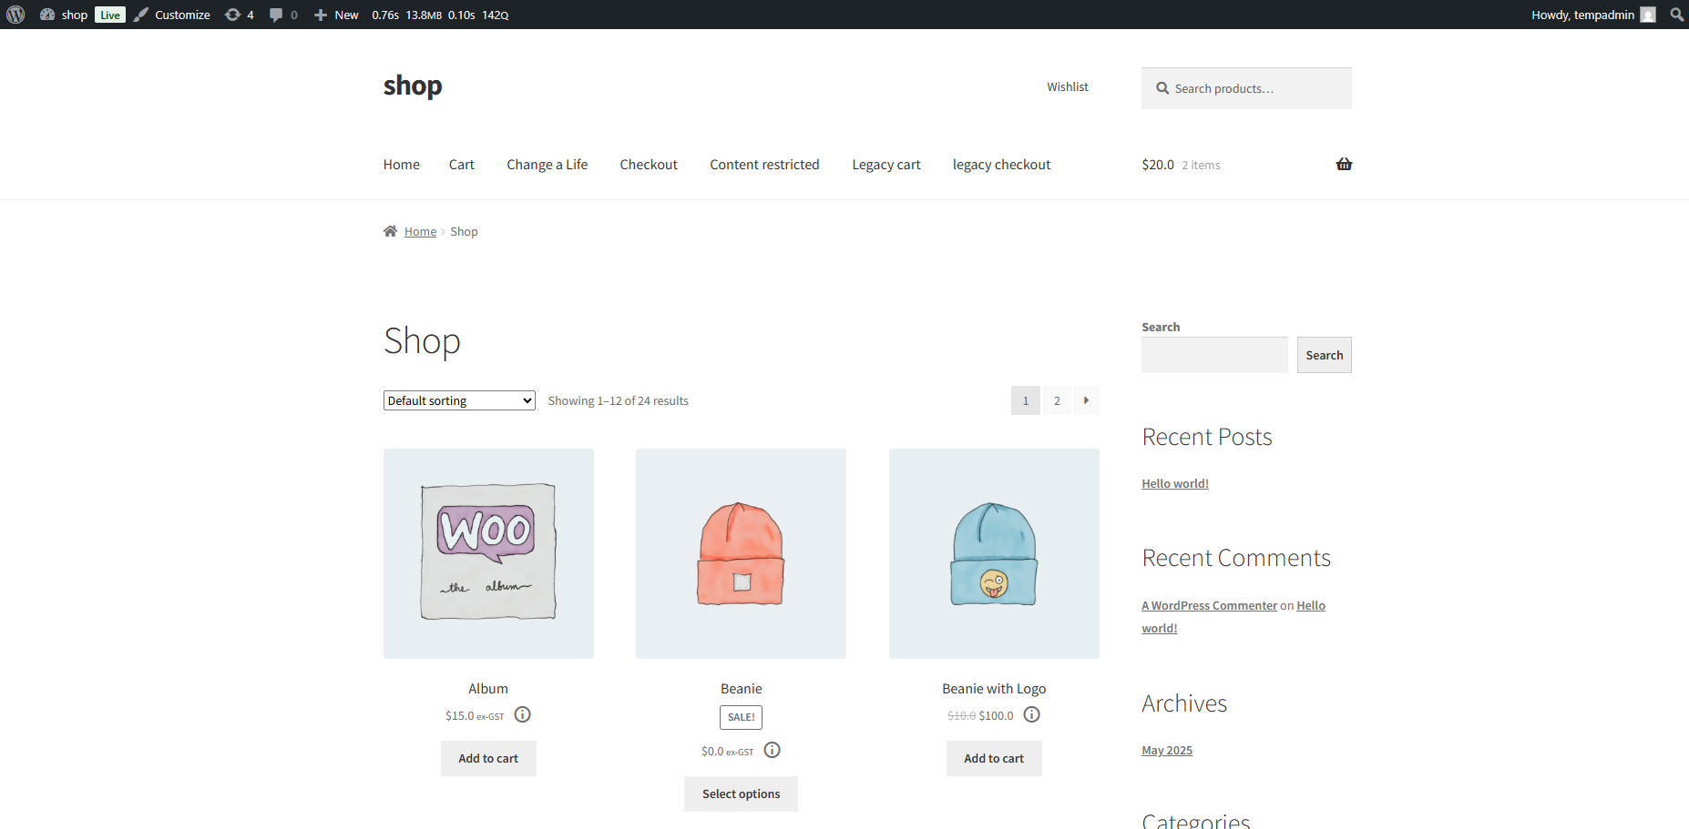
Task: Open the New content menu in admin bar
Action: click(x=336, y=15)
